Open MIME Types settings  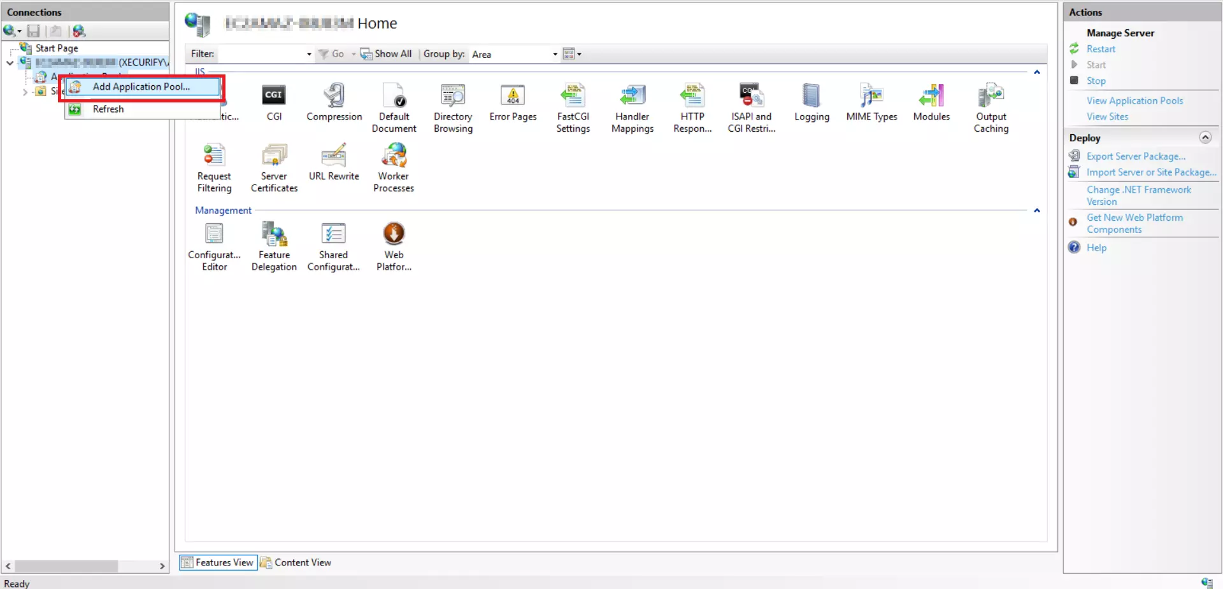(x=871, y=103)
